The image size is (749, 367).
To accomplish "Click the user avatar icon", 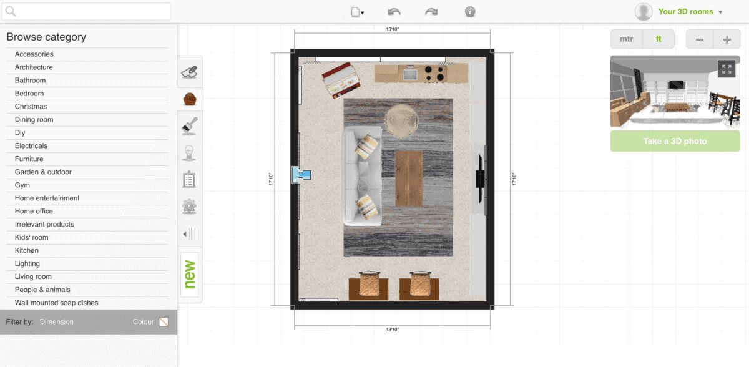I will click(x=644, y=12).
